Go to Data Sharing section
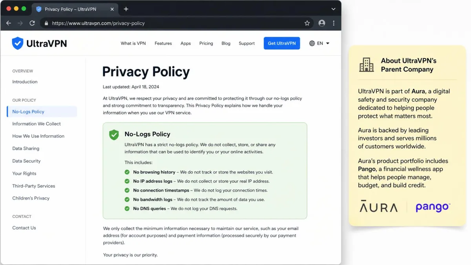This screenshot has width=471, height=265. [26, 148]
